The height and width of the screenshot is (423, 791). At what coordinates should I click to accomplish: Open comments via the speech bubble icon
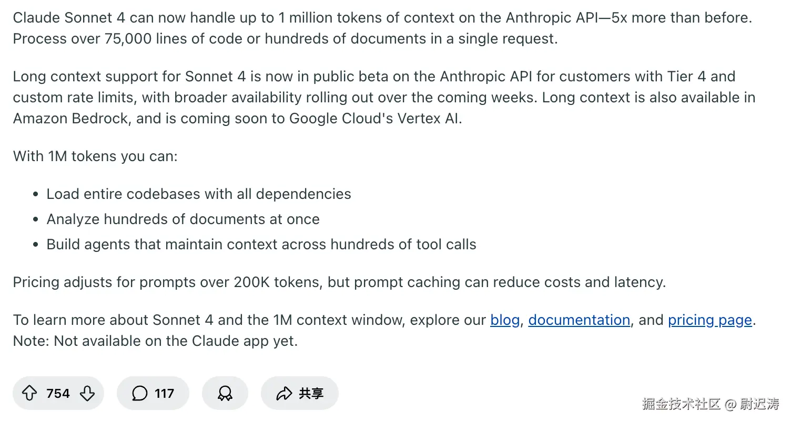(x=139, y=393)
